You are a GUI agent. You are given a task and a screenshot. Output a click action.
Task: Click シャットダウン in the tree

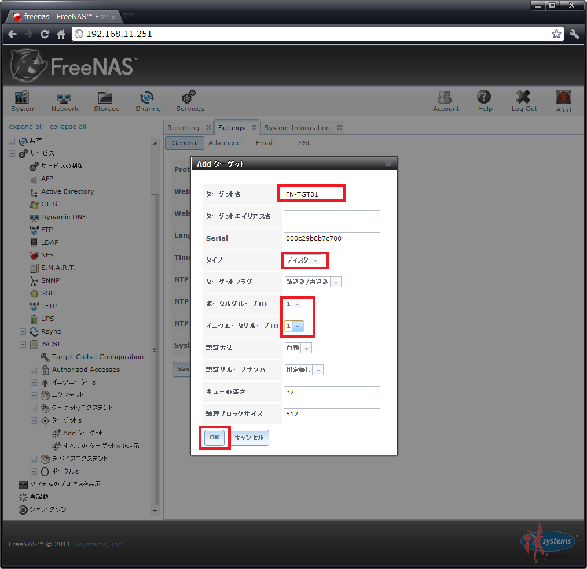tap(48, 509)
